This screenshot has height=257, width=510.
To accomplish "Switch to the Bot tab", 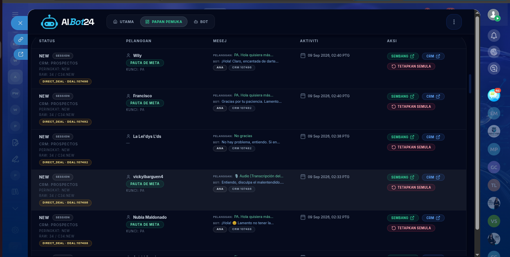I will coord(201,22).
